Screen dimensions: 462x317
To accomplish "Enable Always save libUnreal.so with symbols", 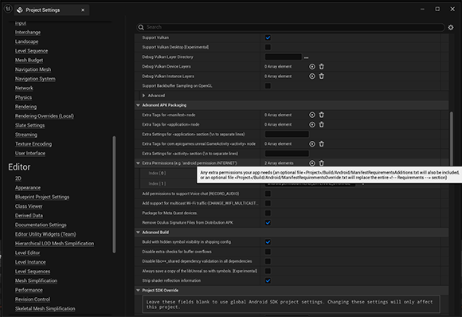I will tap(268, 271).
